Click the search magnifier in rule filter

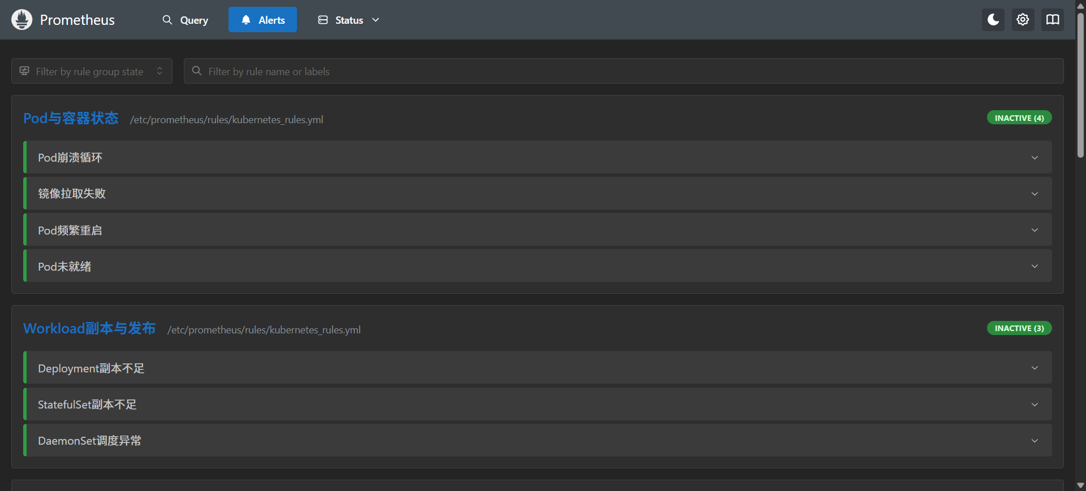coord(197,71)
